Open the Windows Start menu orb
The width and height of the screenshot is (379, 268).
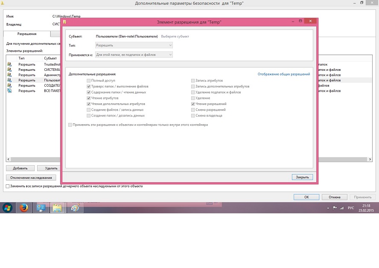point(7,208)
